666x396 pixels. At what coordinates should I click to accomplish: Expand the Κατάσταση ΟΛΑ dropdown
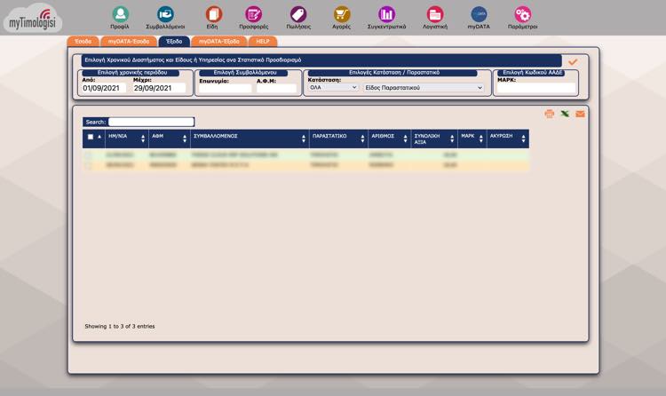333,88
